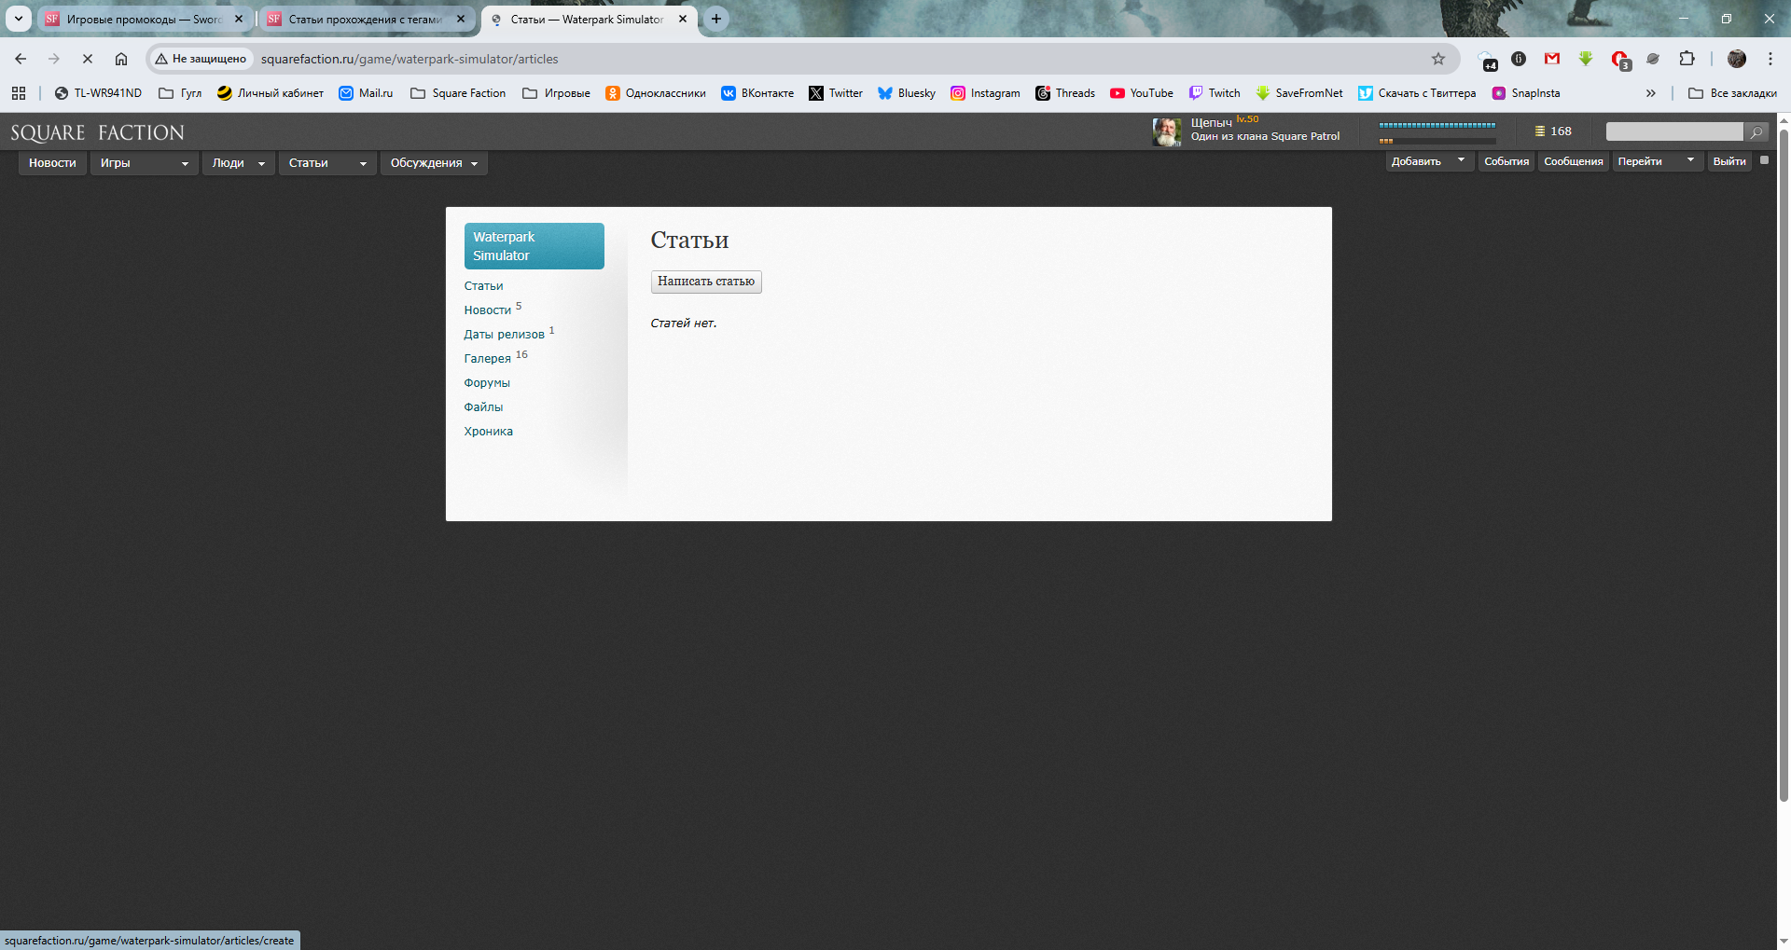
Task: Click the Написать статью button
Action: coord(706,282)
